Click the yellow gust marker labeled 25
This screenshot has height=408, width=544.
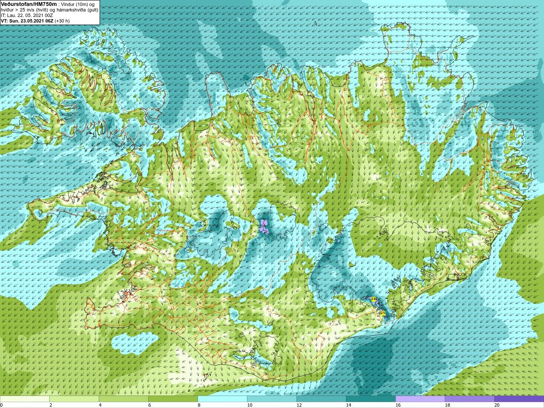[382, 313]
